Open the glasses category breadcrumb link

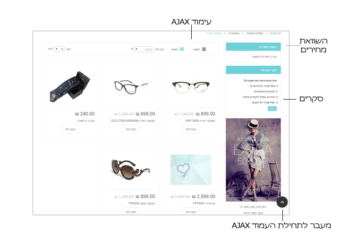[x=234, y=34]
